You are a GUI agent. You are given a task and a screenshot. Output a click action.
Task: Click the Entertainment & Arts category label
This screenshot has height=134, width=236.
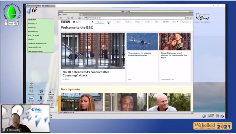167,79
